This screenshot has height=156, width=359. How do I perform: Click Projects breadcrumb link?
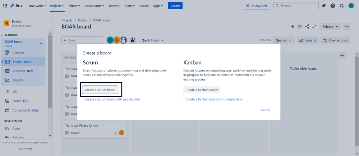click(67, 20)
